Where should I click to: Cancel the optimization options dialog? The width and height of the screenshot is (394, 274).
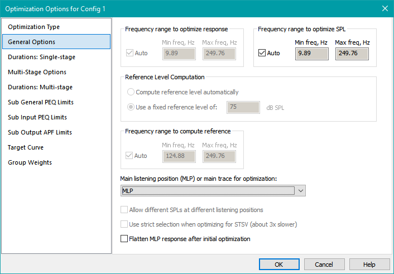[324, 265]
